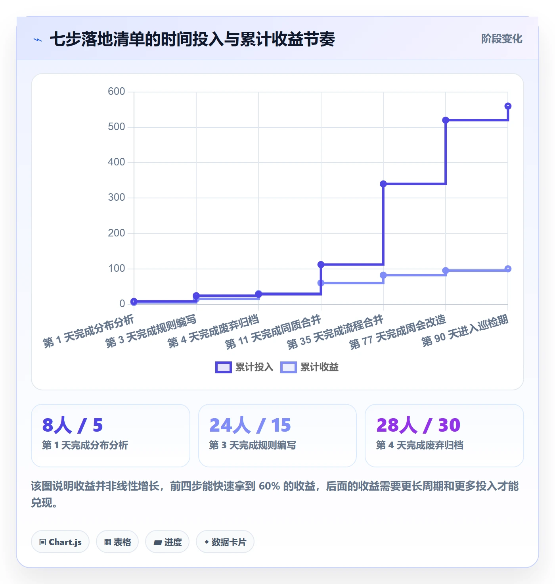Click the y-axis value 400
Viewport: 555px width, 584px height.
[117, 162]
